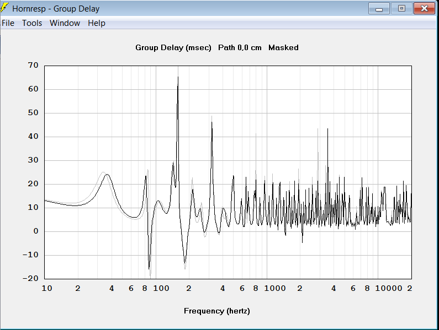Click the -20 value on the vertical axis
Image resolution: width=439 pixels, height=330 pixels.
(30, 278)
